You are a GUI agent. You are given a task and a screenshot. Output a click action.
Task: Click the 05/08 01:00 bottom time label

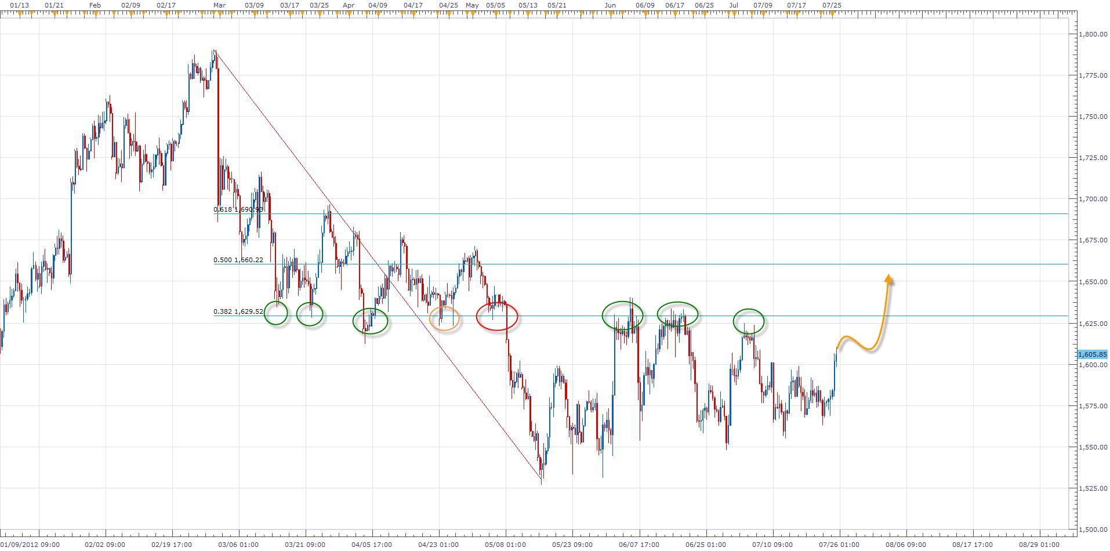click(x=506, y=545)
